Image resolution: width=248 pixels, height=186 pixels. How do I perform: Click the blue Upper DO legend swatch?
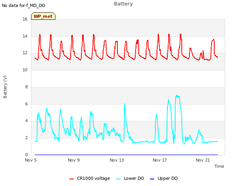tap(152, 179)
